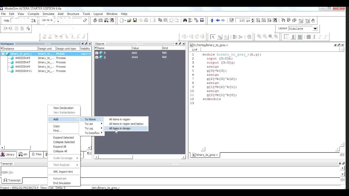349x196 pixels.
Task: Click the Step Over icon
Action: coord(288,20)
